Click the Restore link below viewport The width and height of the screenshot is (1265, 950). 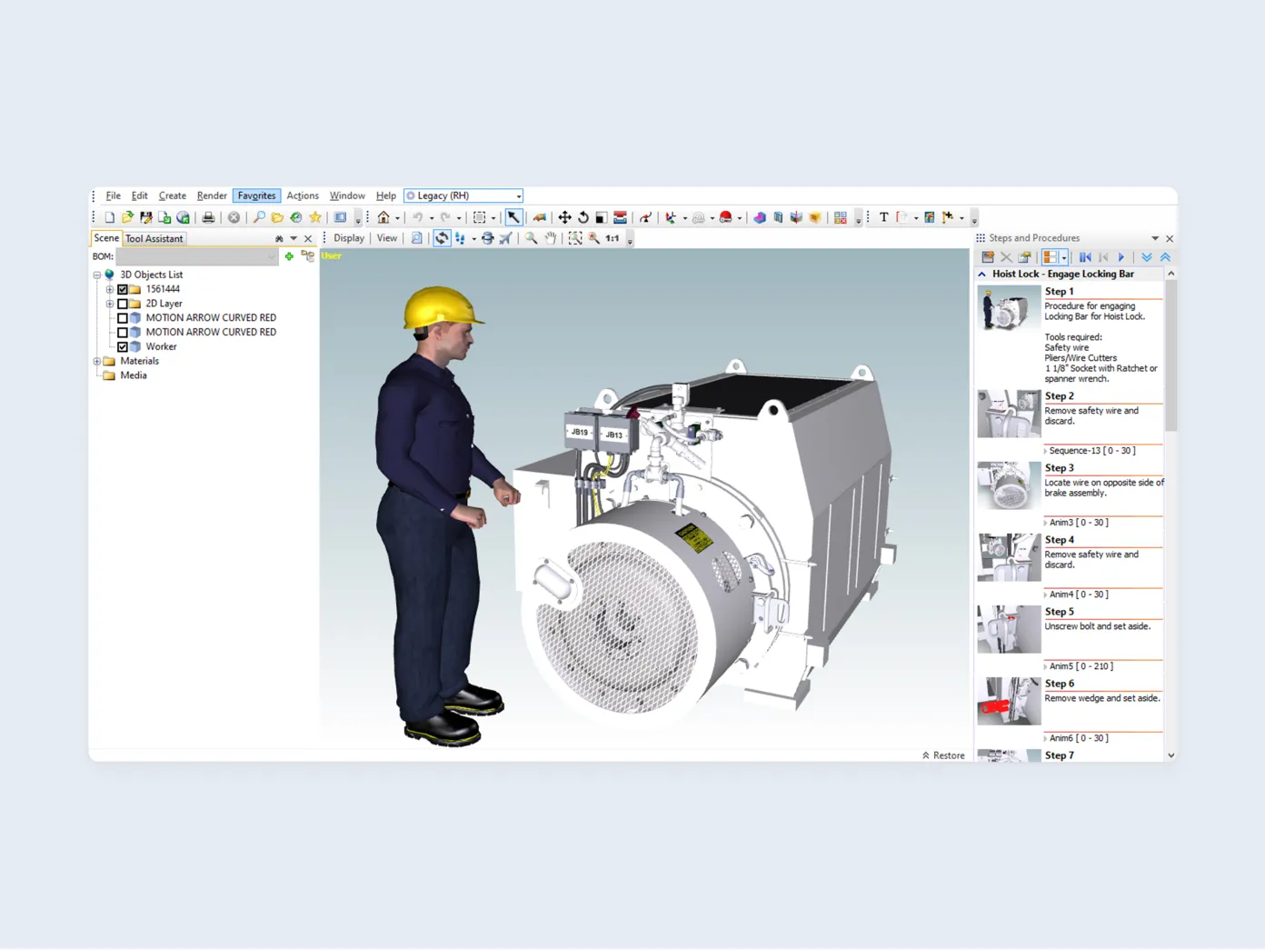point(943,755)
